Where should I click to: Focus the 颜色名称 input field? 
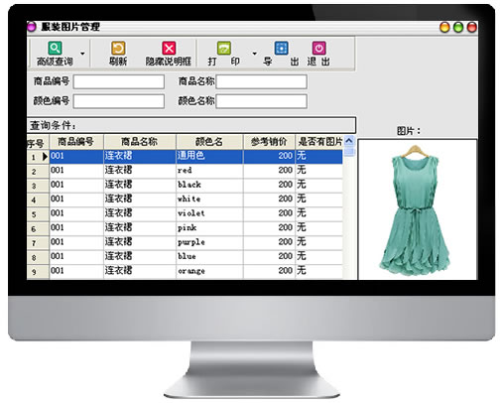[x=262, y=101]
